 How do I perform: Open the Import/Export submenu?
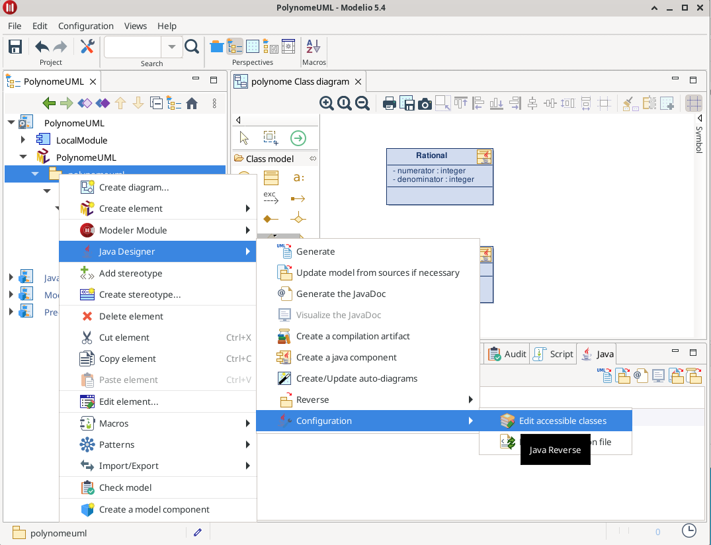(x=158, y=466)
